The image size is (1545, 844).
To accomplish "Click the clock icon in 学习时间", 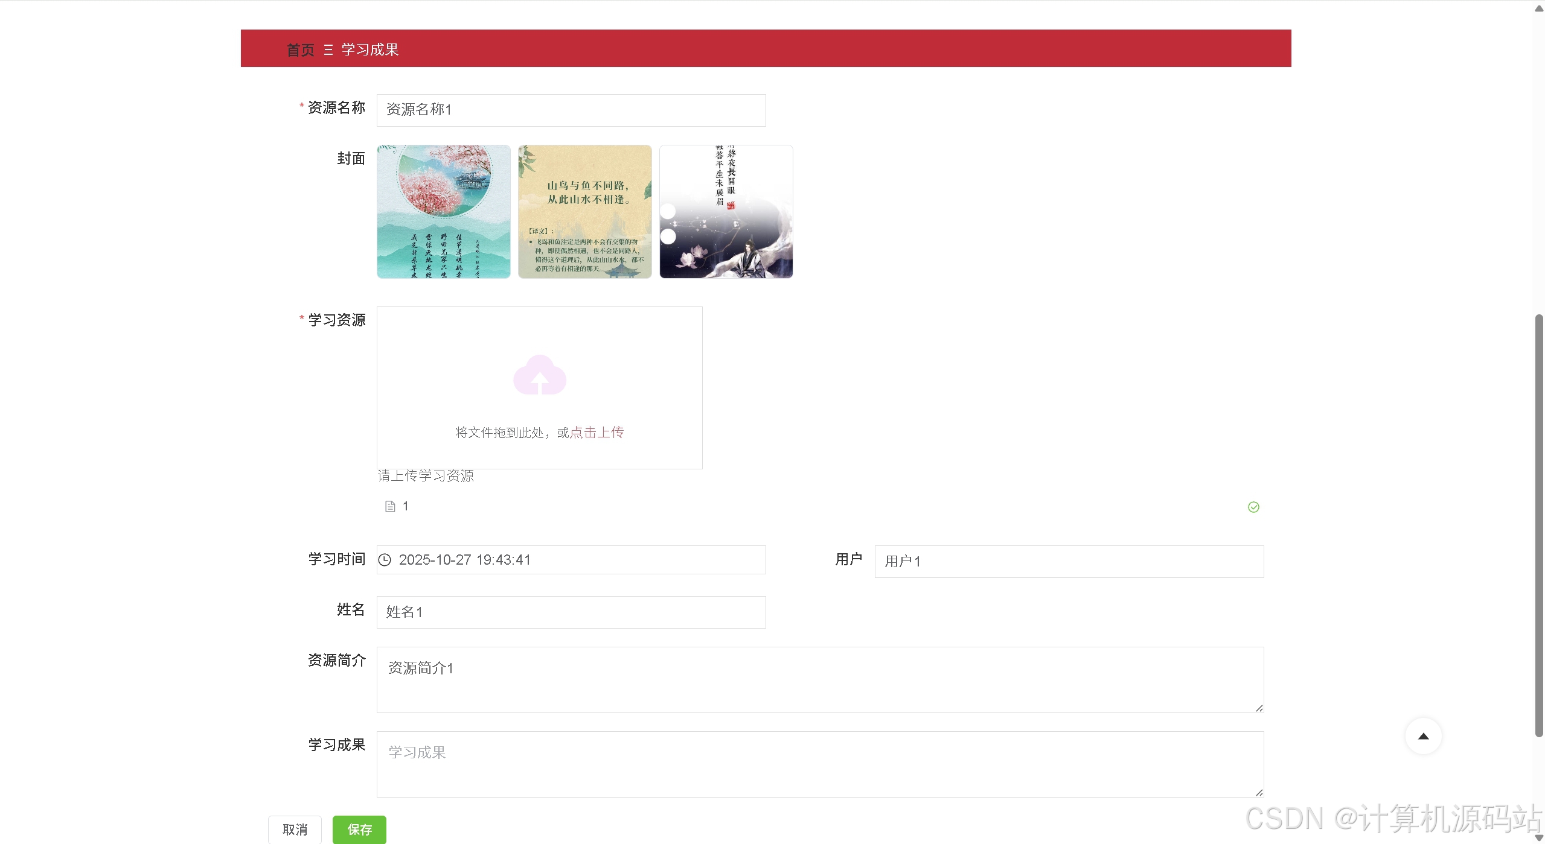I will coord(385,560).
